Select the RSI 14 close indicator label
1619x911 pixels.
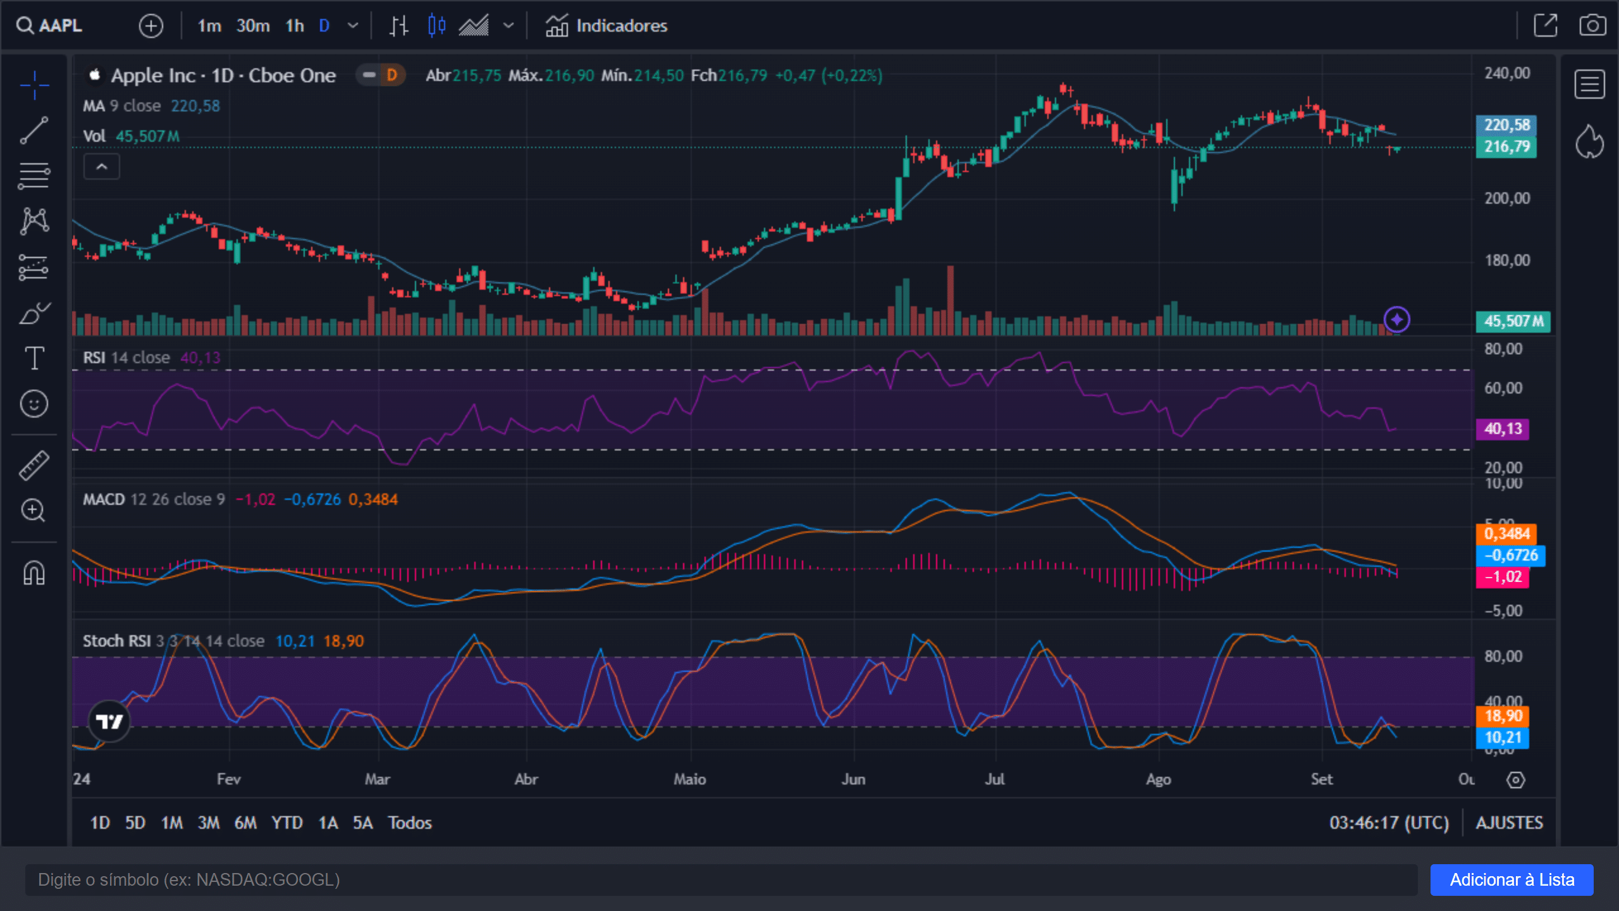(126, 358)
